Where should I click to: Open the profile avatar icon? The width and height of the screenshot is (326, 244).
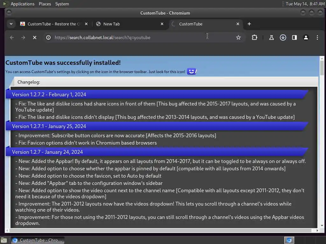(306, 37)
